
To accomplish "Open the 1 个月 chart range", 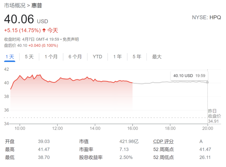I will click(51, 57).
